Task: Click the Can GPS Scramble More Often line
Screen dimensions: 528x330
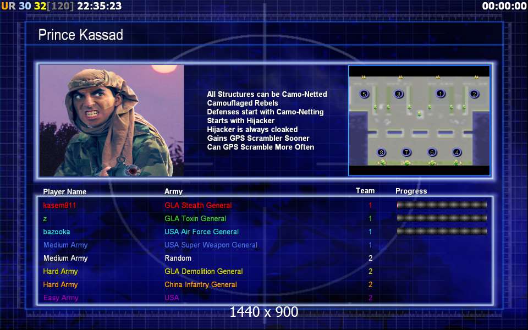Action: coord(261,147)
